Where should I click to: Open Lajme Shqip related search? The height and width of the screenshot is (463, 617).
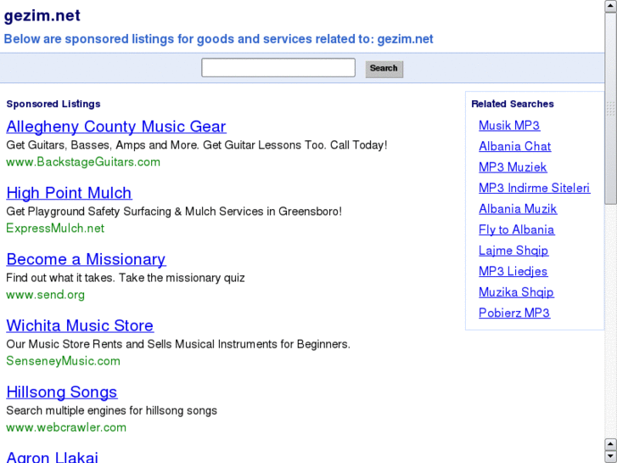point(513,251)
